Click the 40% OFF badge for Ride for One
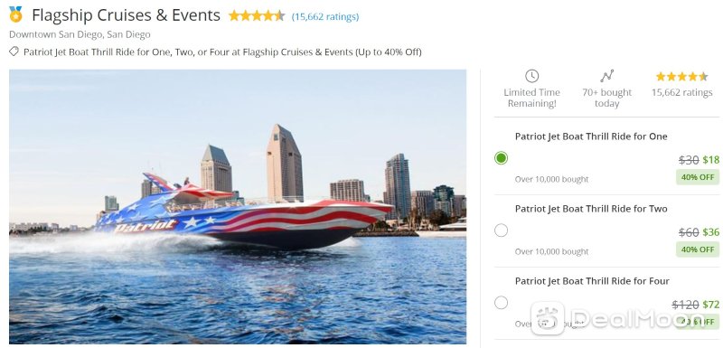The image size is (723, 348). pyautogui.click(x=698, y=177)
